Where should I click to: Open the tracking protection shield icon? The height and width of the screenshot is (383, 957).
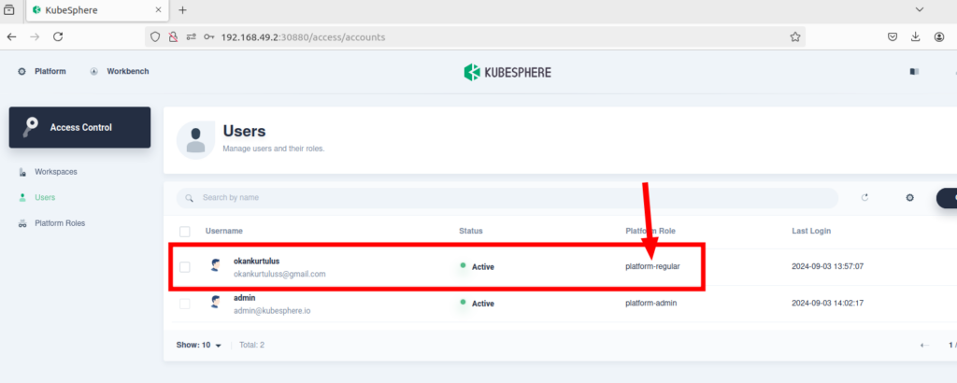155,37
